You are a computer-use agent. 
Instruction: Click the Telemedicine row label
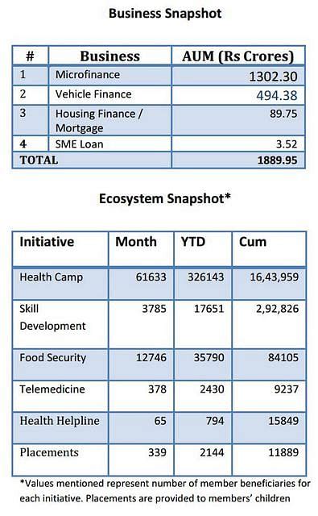tap(52, 389)
